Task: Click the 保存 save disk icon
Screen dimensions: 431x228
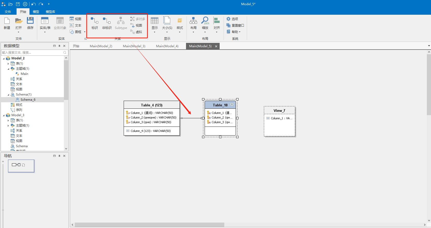Action: pyautogui.click(x=30, y=23)
